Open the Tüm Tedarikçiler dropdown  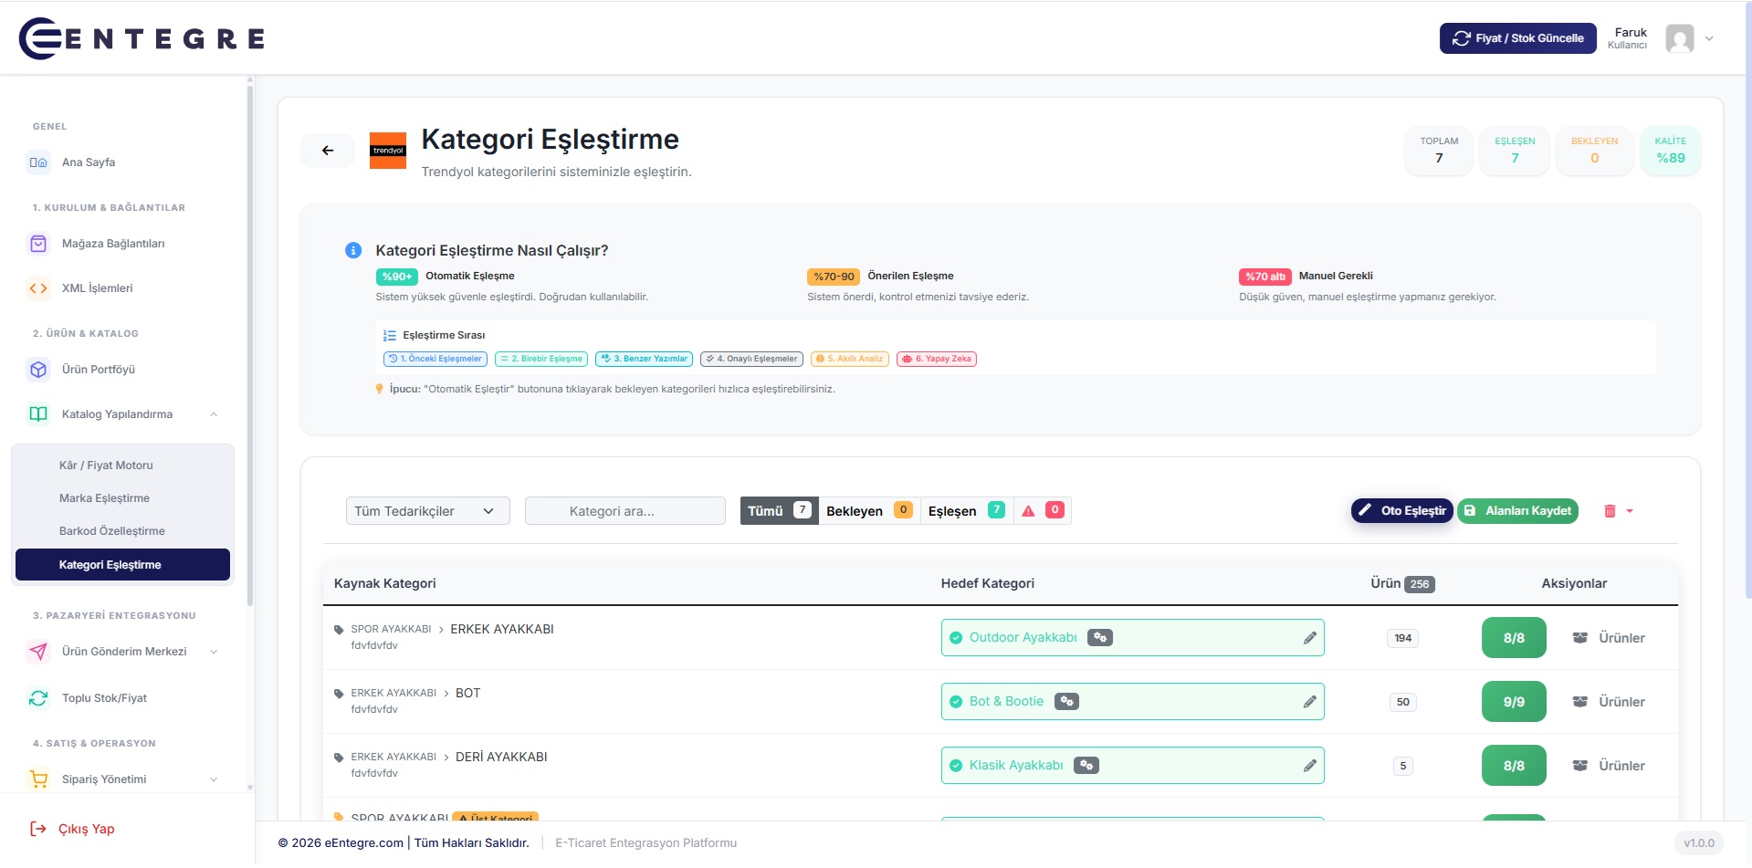click(x=427, y=511)
